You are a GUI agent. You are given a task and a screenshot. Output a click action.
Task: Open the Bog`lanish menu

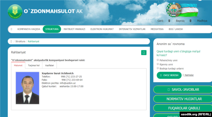(176, 29)
